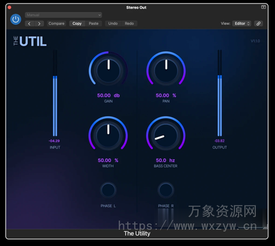Go to previous preset with left arrow
The height and width of the screenshot is (246, 275).
pyautogui.click(x=30, y=24)
